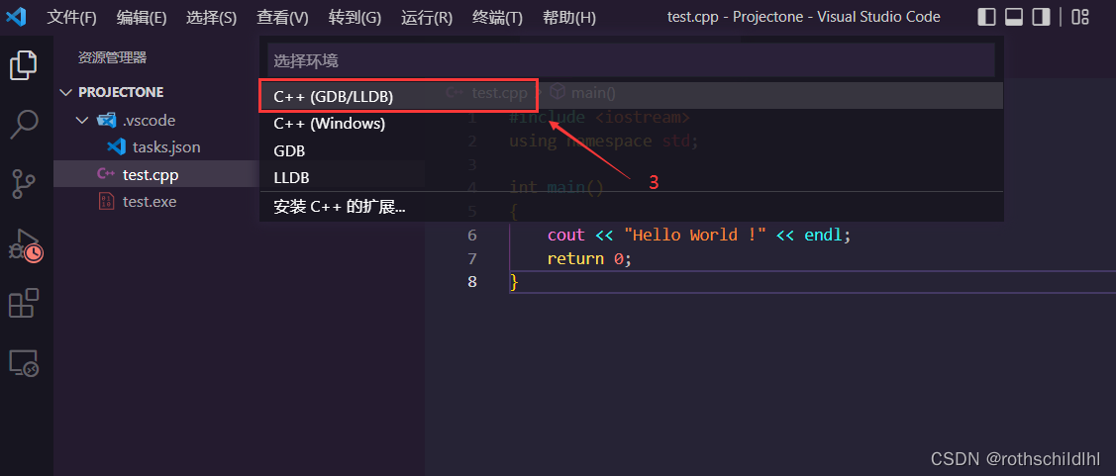Screen dimensions: 1116x476
Task: Open Run and Debug view
Action: [25, 244]
